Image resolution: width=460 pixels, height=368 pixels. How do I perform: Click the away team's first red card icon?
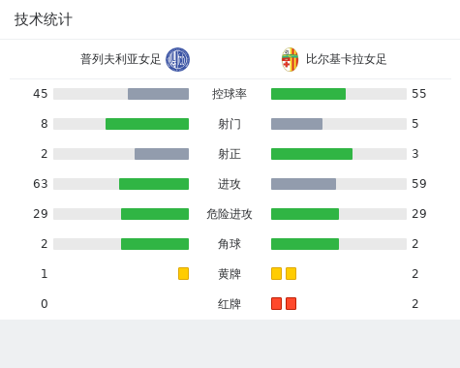[276, 303]
